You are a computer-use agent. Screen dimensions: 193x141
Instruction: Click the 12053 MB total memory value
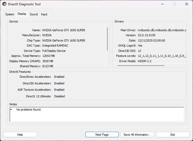click(49, 56)
